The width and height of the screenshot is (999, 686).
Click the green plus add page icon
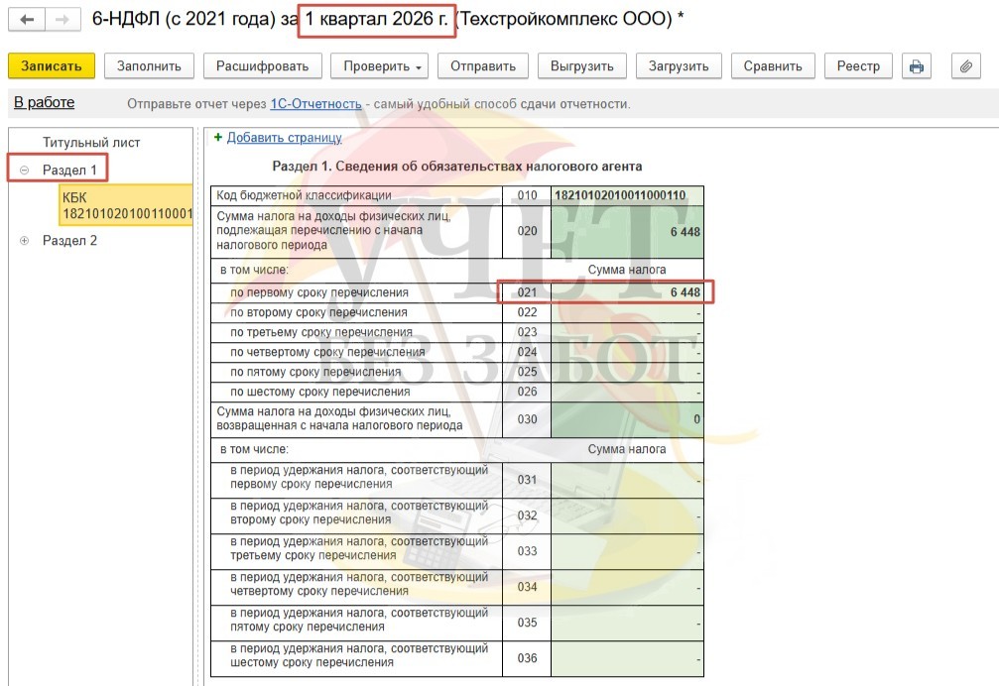pos(218,138)
